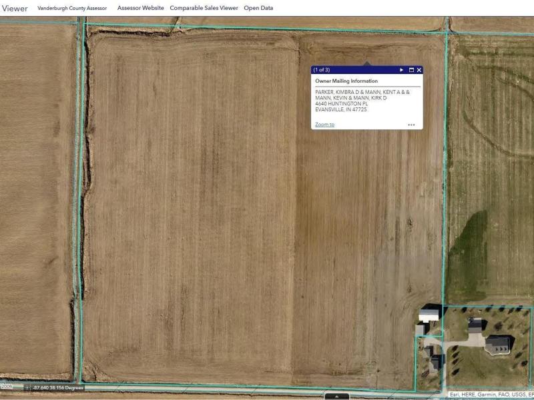
Task: Open the popup's more actions ellipsis
Action: click(411, 125)
